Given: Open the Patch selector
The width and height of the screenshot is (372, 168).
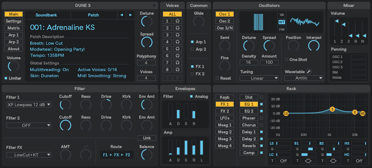Looking at the screenshot, I should point(94,15).
